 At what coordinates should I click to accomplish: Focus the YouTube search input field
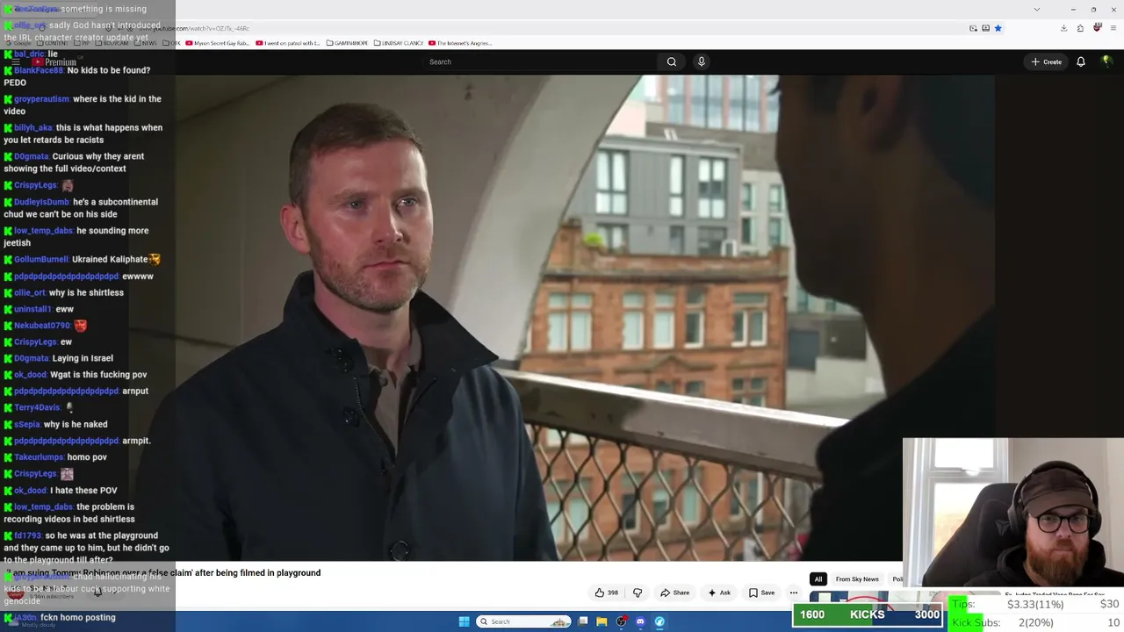[540, 61]
